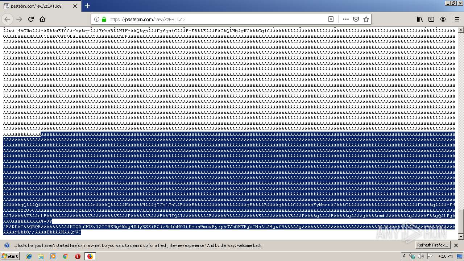Open the page actions three-dots menu

(346, 19)
